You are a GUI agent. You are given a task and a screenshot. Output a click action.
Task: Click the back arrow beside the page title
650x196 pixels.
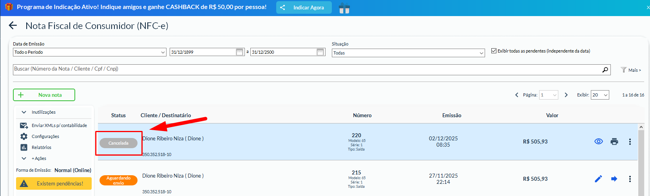pyautogui.click(x=13, y=26)
